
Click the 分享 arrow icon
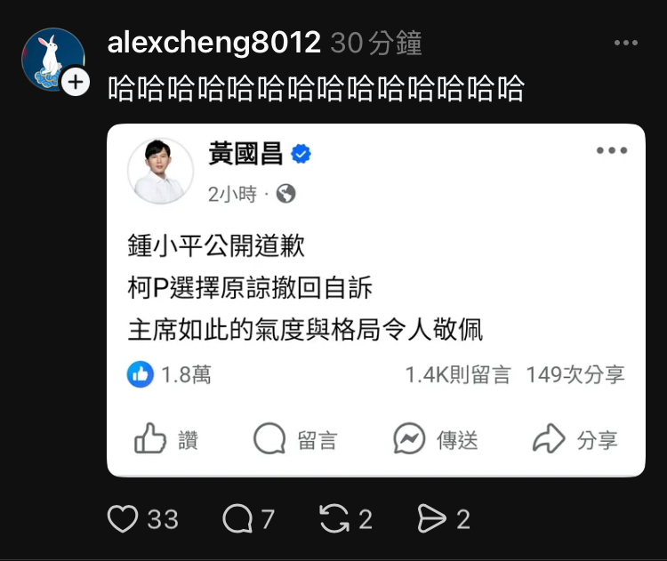point(549,438)
